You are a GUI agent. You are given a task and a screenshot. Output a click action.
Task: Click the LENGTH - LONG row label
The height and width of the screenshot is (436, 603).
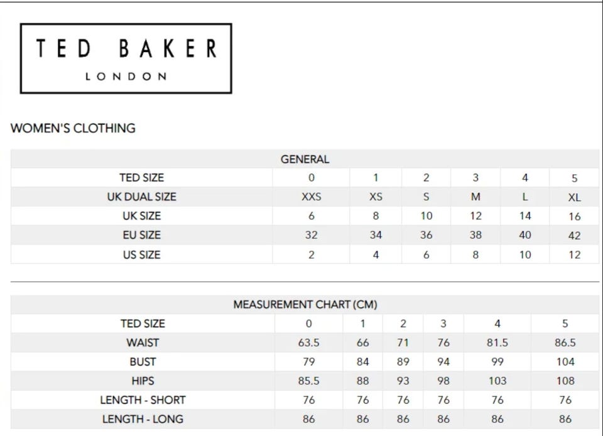pos(143,419)
